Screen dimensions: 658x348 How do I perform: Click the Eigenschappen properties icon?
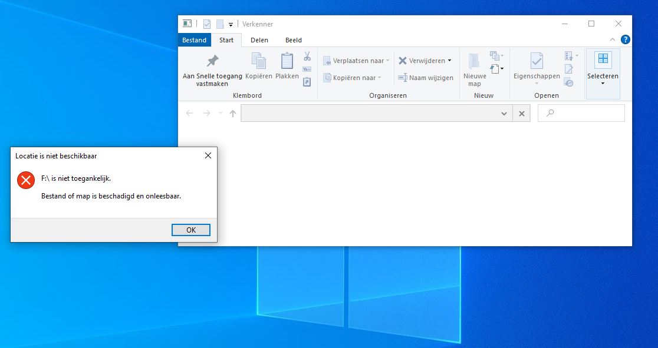537,61
